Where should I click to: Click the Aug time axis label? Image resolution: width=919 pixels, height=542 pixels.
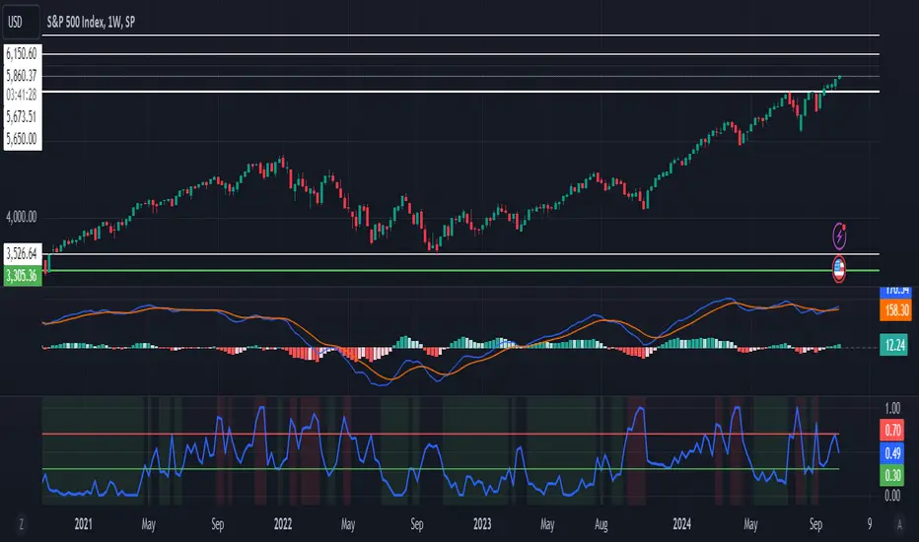(601, 524)
